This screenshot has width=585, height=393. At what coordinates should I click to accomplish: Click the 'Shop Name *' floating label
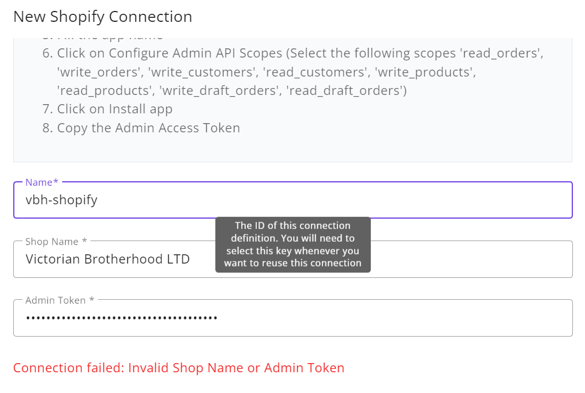click(x=56, y=242)
